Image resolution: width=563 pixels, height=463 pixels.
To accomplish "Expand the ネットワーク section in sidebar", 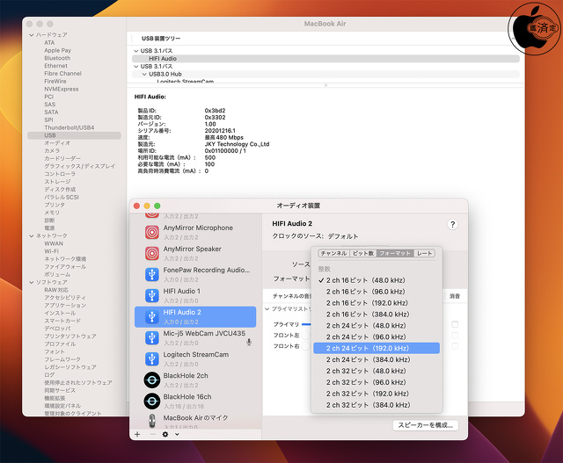I will [x=32, y=235].
